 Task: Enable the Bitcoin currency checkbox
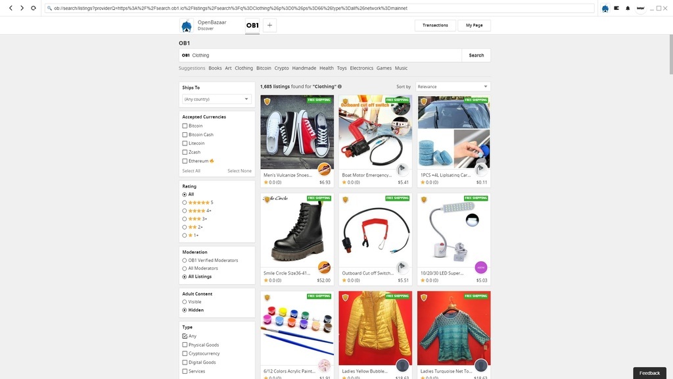click(185, 126)
